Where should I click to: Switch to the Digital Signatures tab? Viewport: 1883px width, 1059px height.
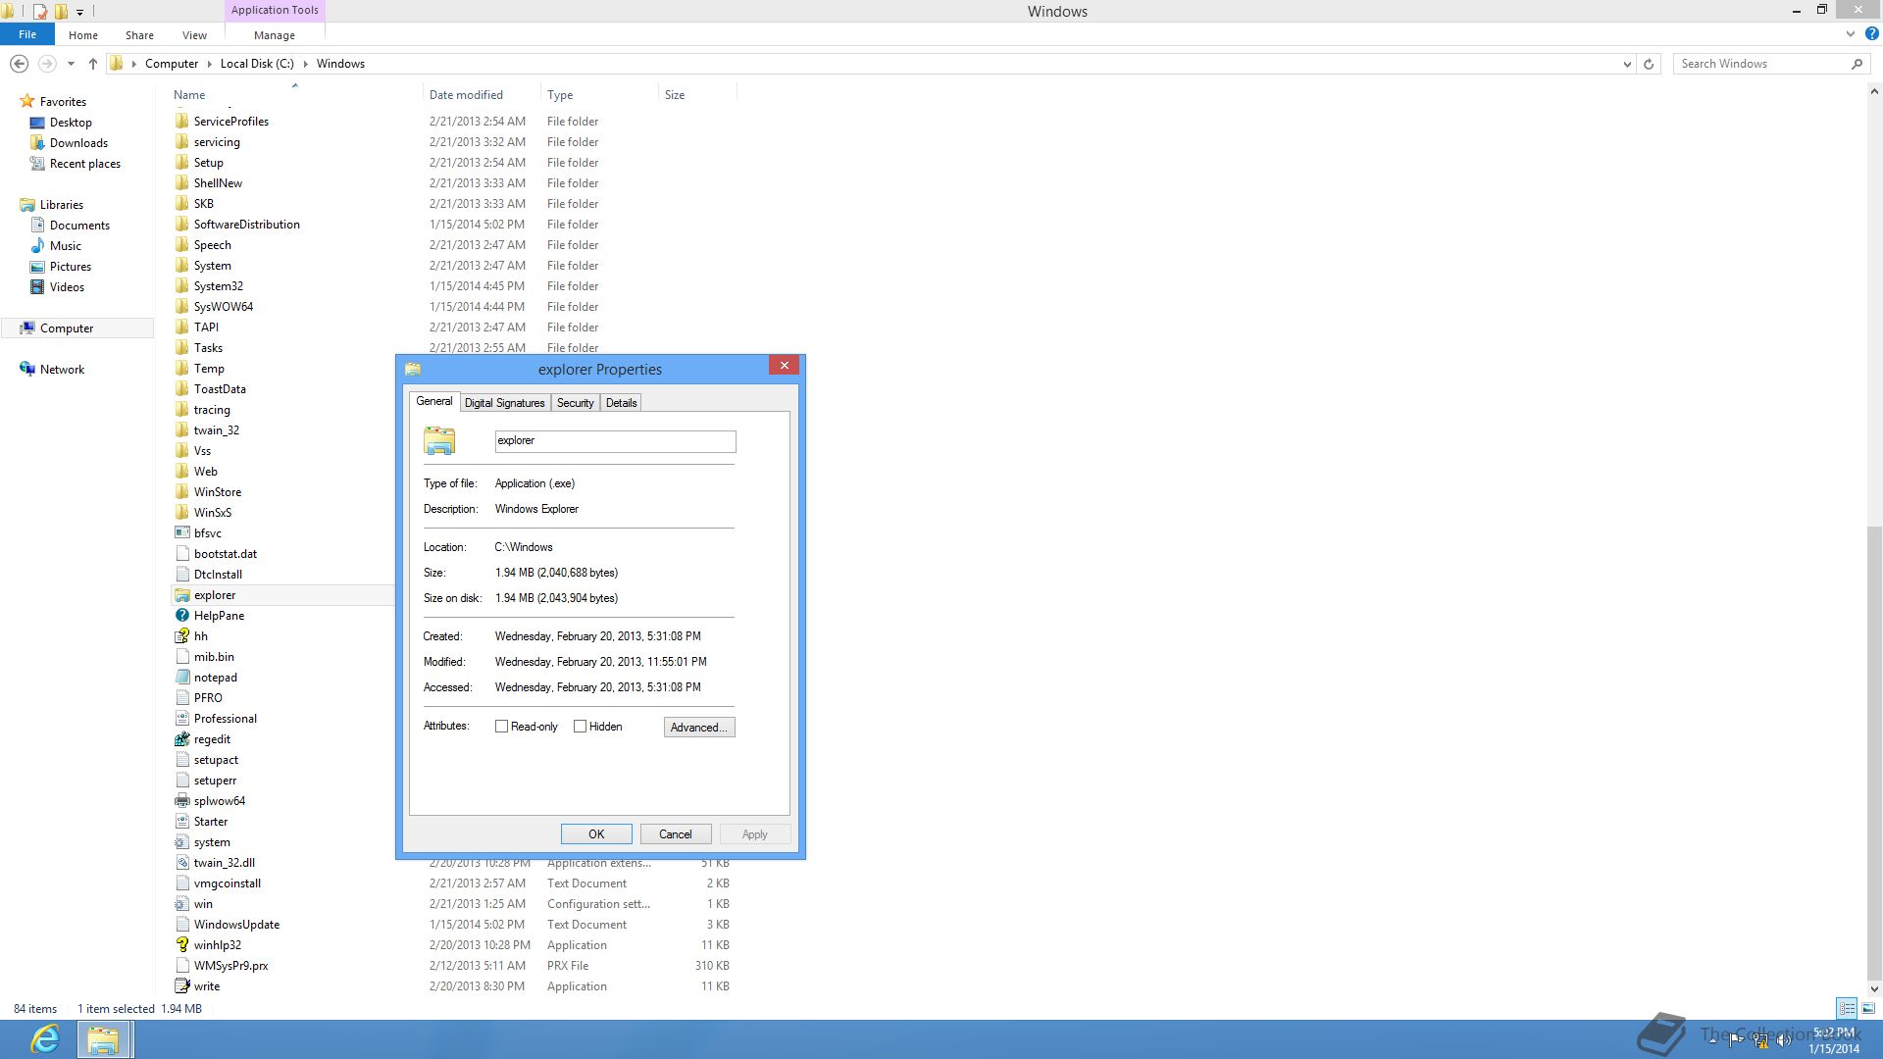(504, 403)
